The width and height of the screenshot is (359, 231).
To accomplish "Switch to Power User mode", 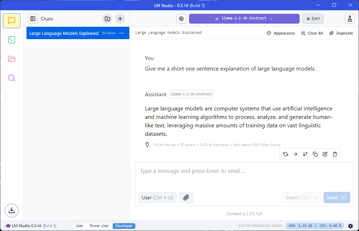I will pyautogui.click(x=99, y=226).
